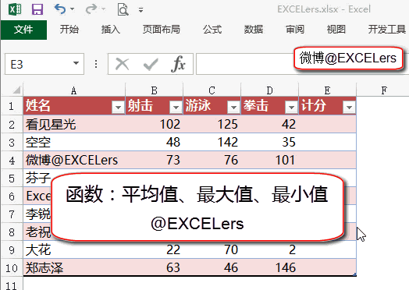
Task: Select cell containing 郑志泽
Action: point(74,267)
